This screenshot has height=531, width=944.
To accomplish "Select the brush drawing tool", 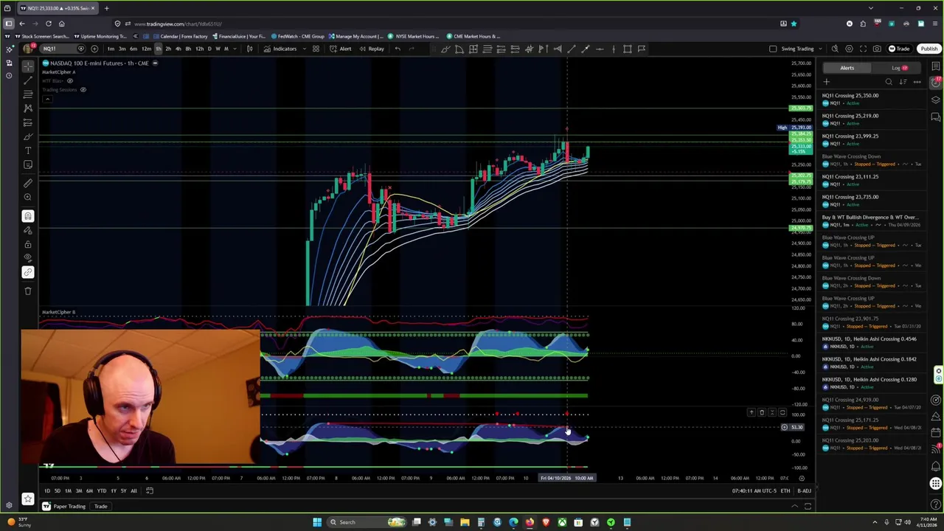I will coord(28,136).
